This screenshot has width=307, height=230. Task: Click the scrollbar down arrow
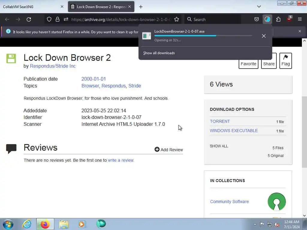(x=305, y=216)
